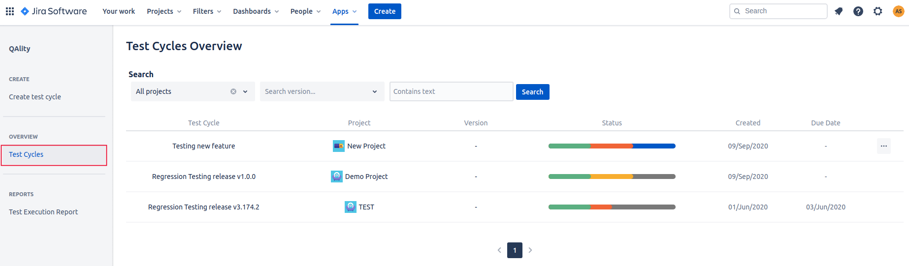Click the Version column header

tap(476, 123)
